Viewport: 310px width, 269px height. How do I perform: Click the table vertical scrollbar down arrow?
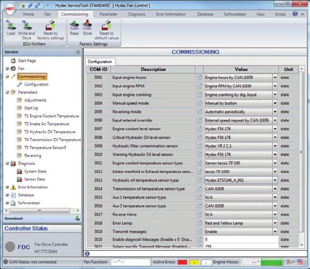pos(301,245)
